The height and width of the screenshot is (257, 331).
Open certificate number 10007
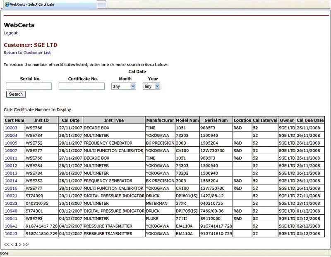[x=11, y=150]
